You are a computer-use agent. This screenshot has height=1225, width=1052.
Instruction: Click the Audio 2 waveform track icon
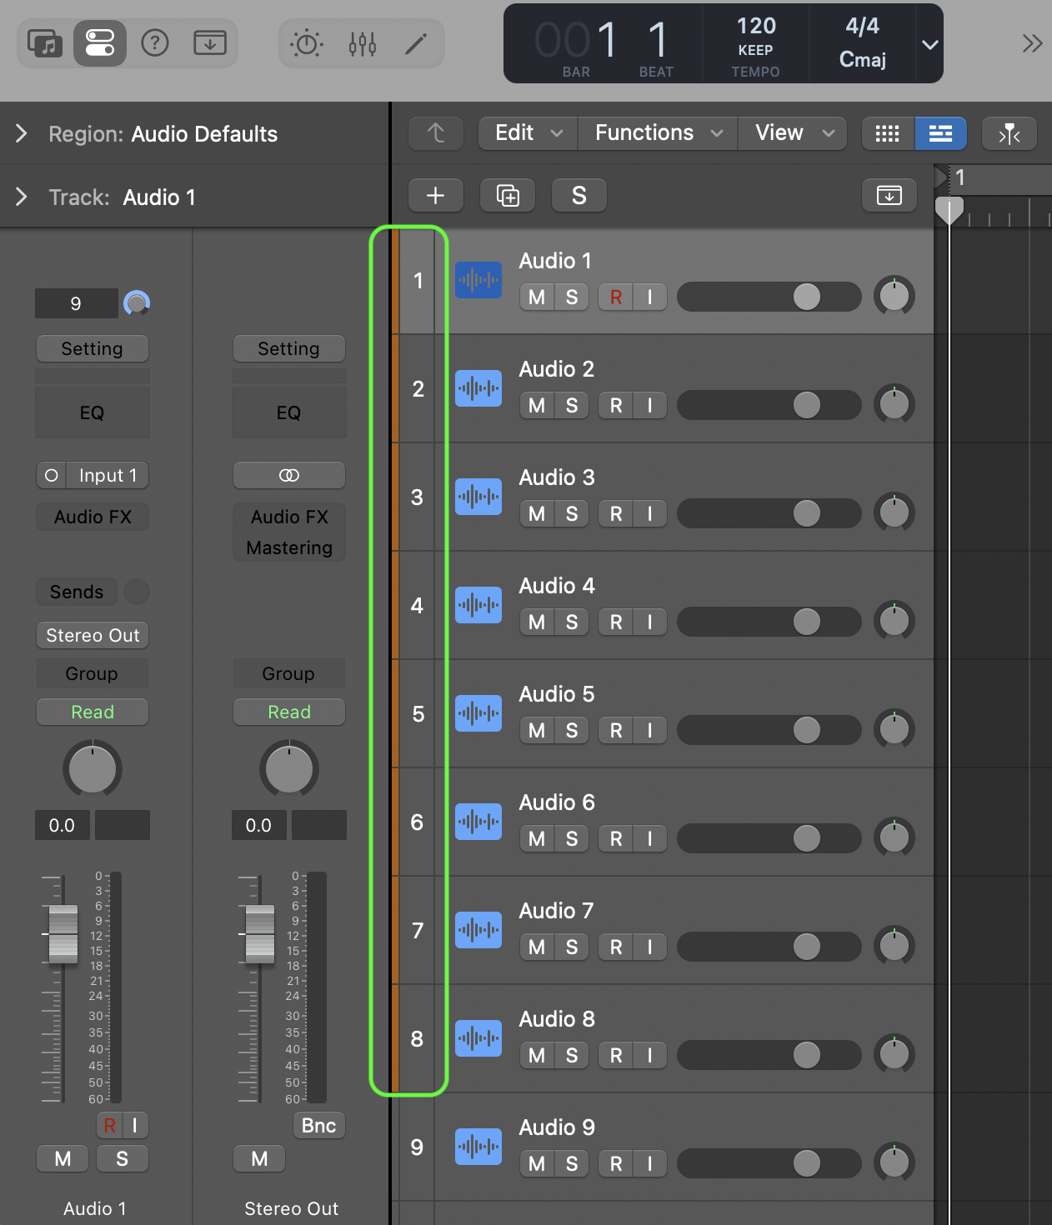(478, 388)
